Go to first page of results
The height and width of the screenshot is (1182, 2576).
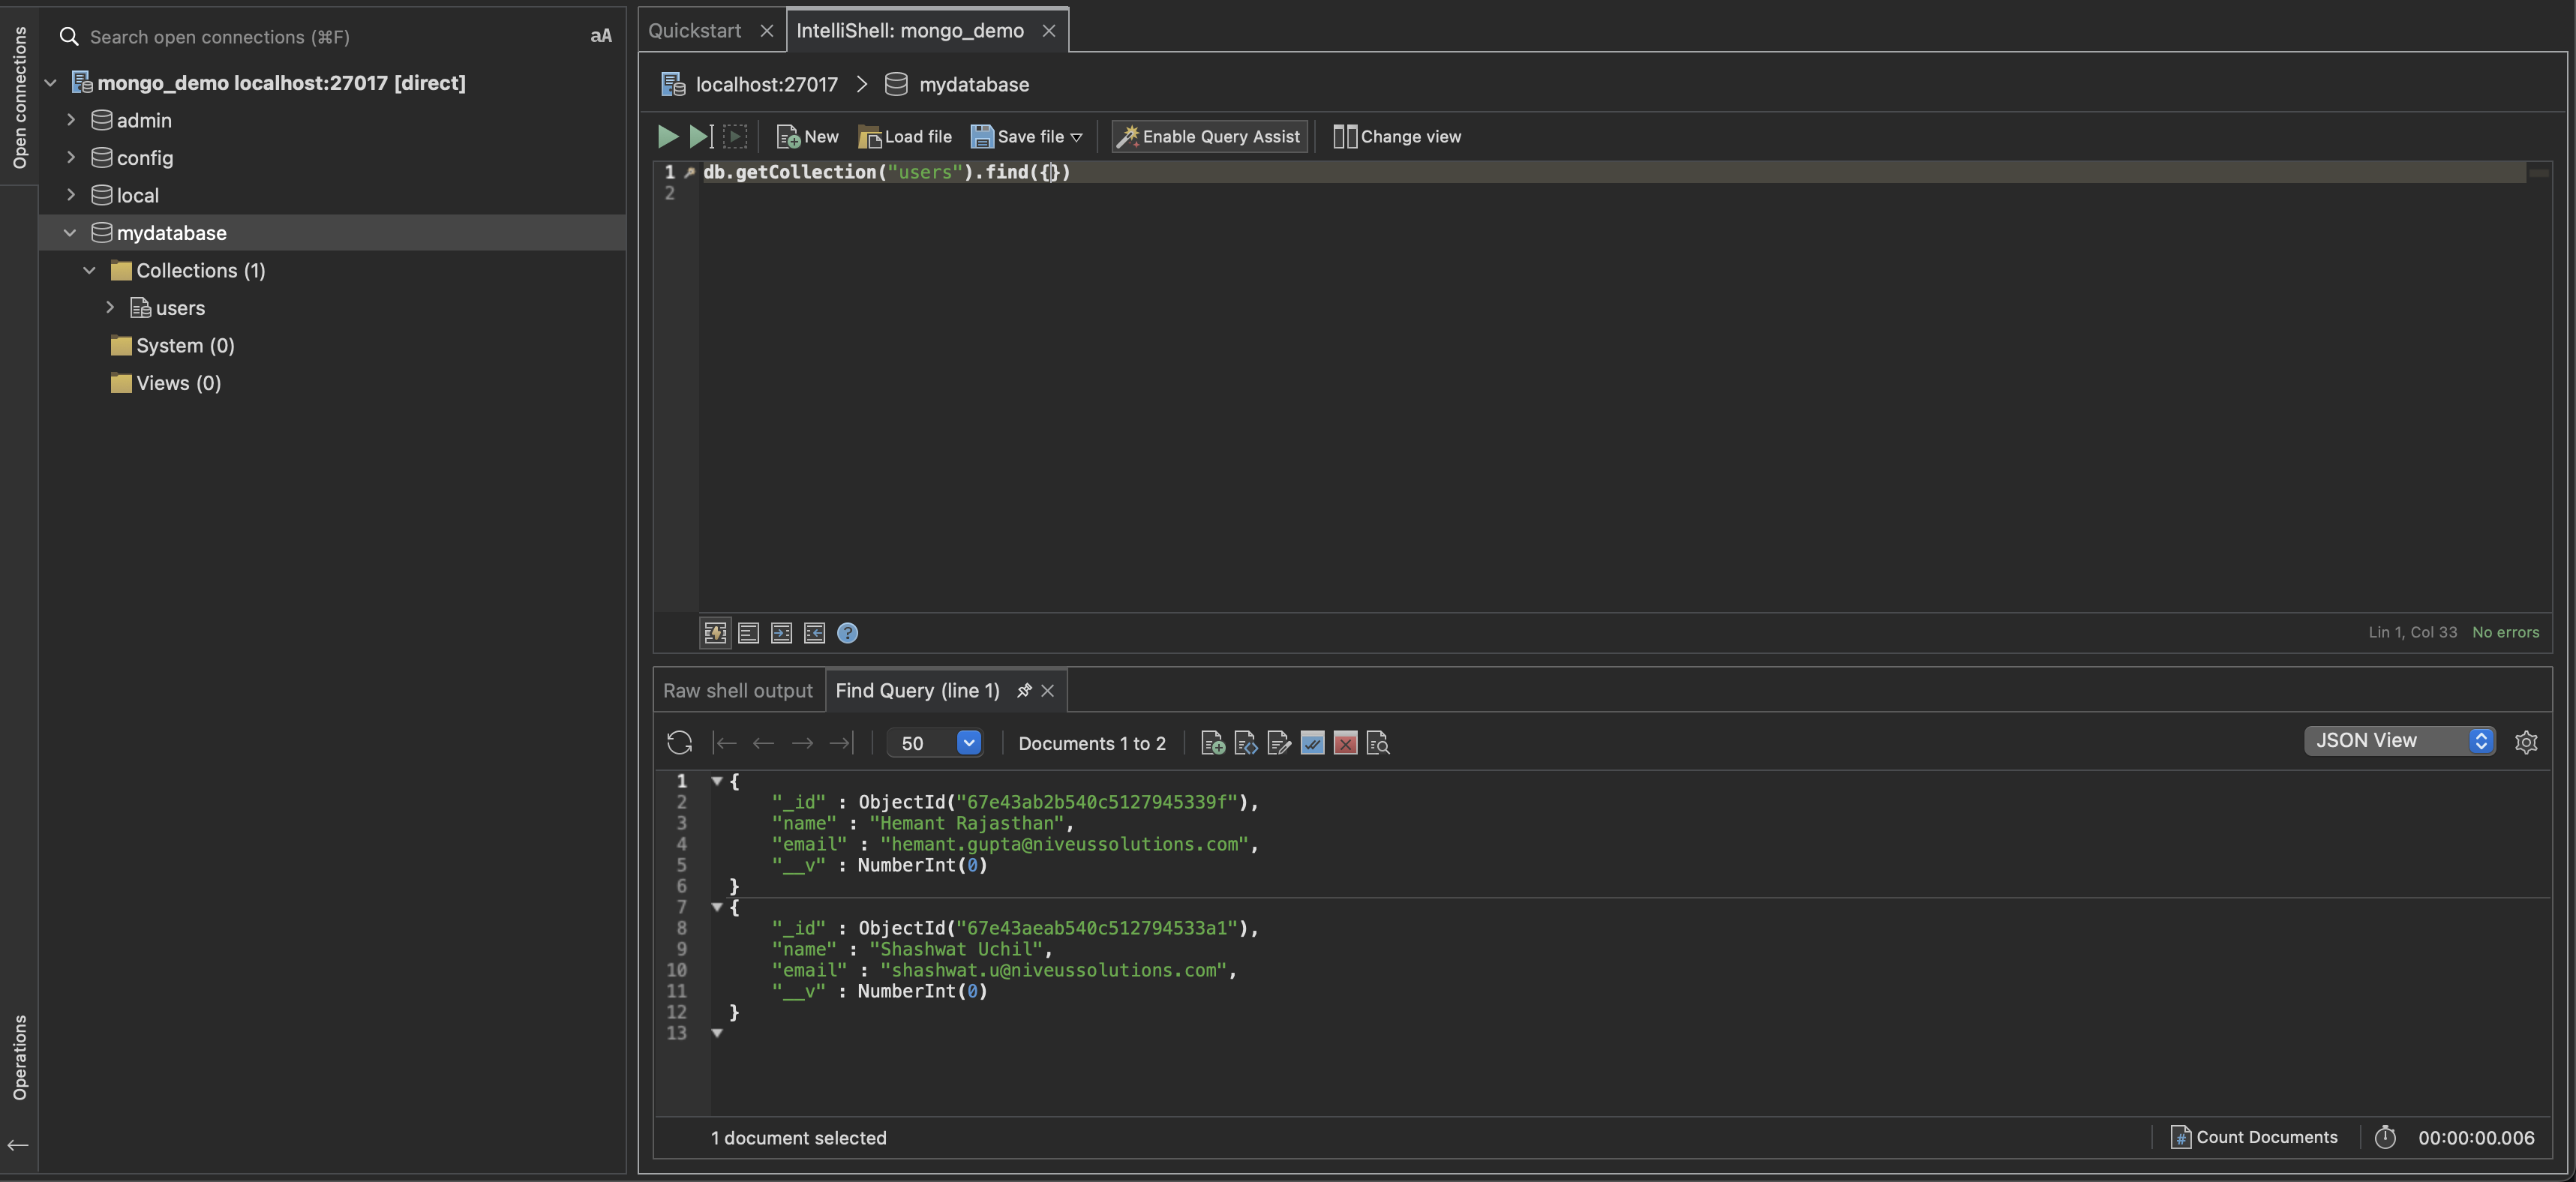[x=724, y=743]
